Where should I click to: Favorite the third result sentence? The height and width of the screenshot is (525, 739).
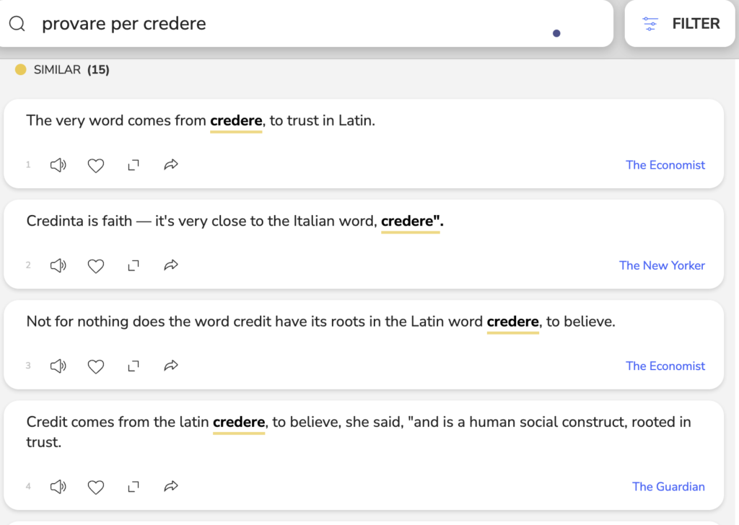point(96,366)
